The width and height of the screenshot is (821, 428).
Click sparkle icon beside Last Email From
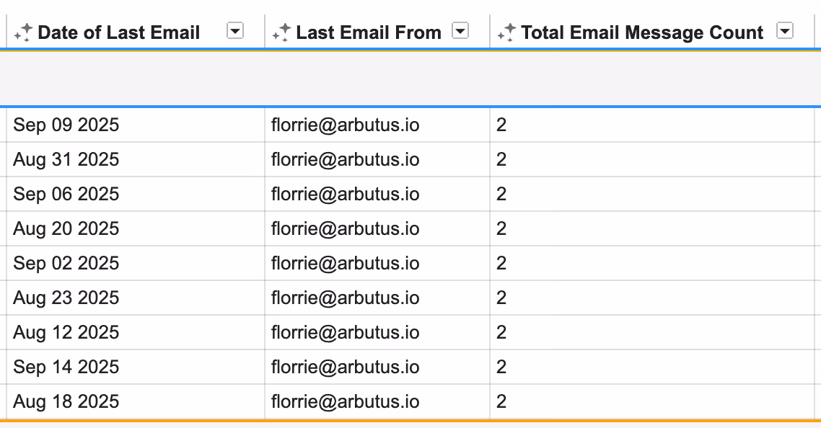281,33
